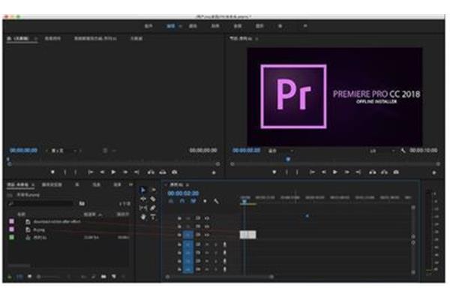Open Editing workspace menu arrow
Screen dimensions: 450x300
click(x=180, y=26)
